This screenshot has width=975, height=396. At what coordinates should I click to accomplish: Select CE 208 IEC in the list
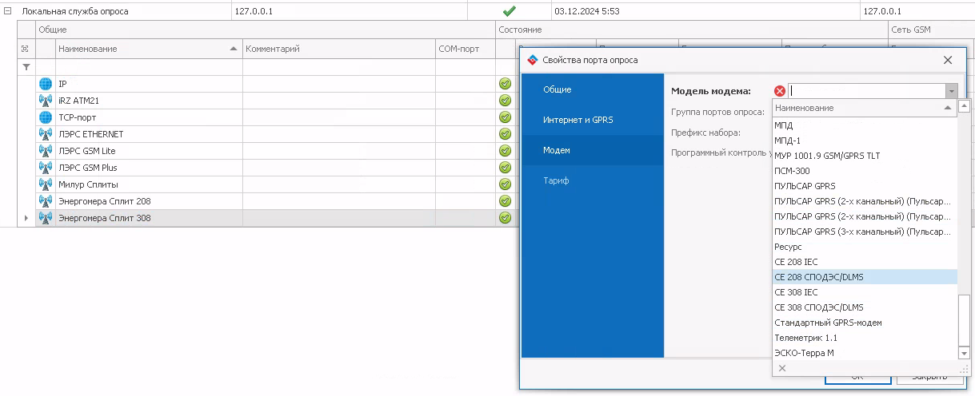click(865, 262)
